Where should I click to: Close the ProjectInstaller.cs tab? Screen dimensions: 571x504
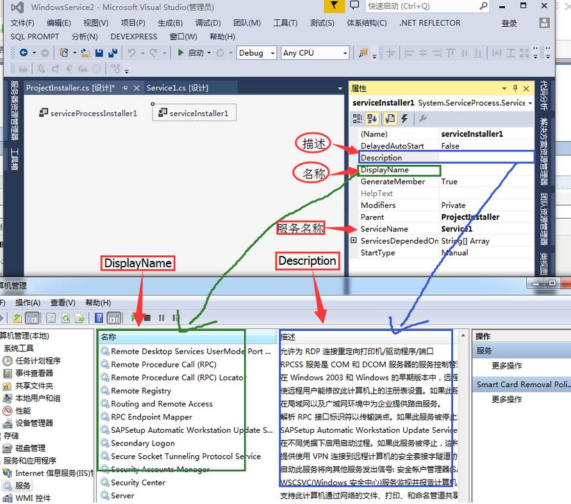click(137, 88)
